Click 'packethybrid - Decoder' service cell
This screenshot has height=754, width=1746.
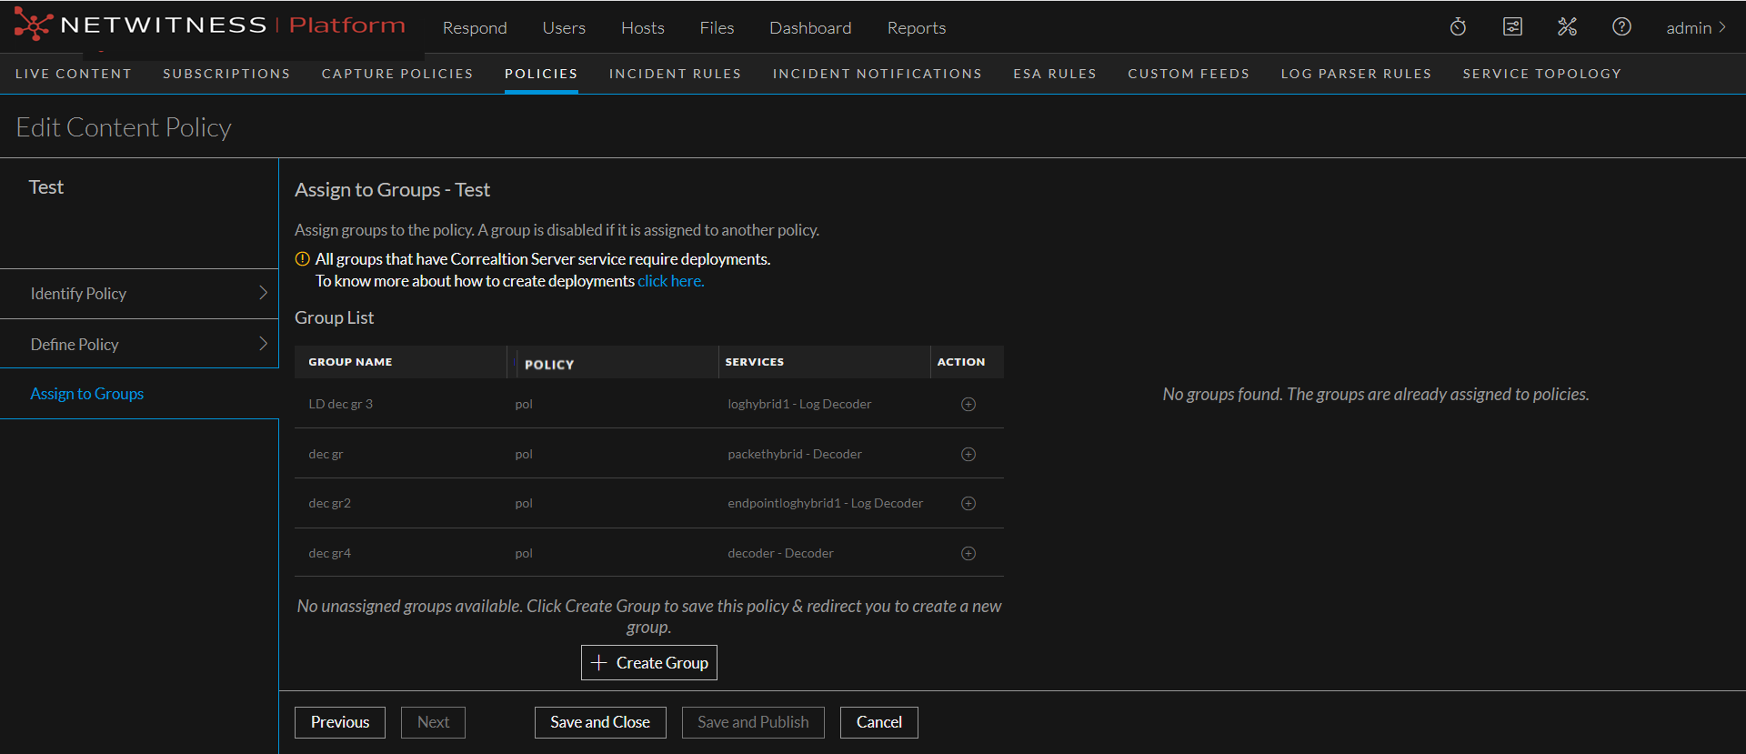pos(795,454)
